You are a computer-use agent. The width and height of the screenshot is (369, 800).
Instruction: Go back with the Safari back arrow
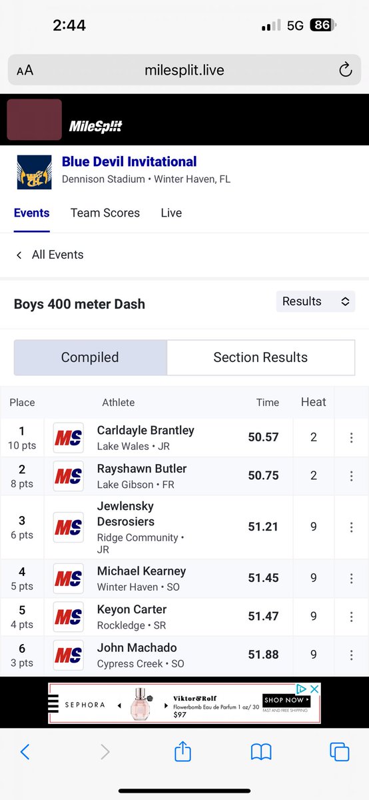25,752
